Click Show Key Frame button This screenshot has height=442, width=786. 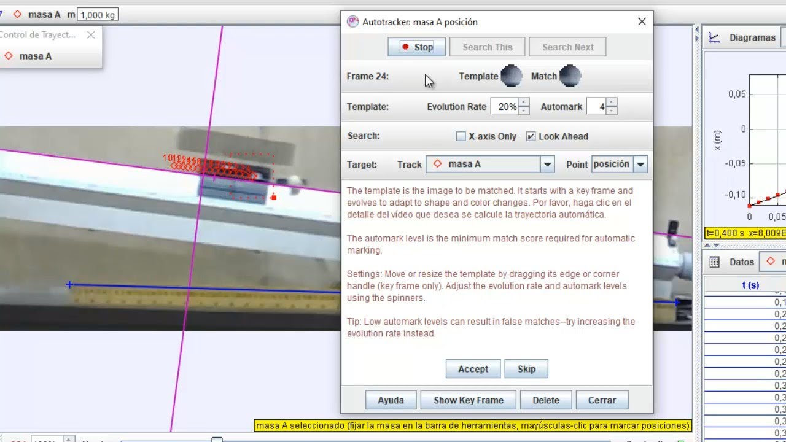[469, 400]
